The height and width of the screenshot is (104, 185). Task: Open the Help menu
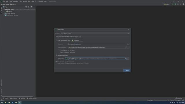(45, 1)
